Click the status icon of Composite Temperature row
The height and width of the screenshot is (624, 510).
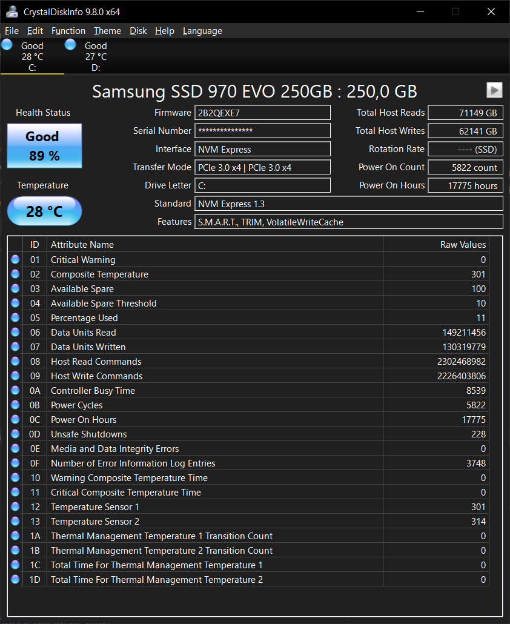point(15,274)
